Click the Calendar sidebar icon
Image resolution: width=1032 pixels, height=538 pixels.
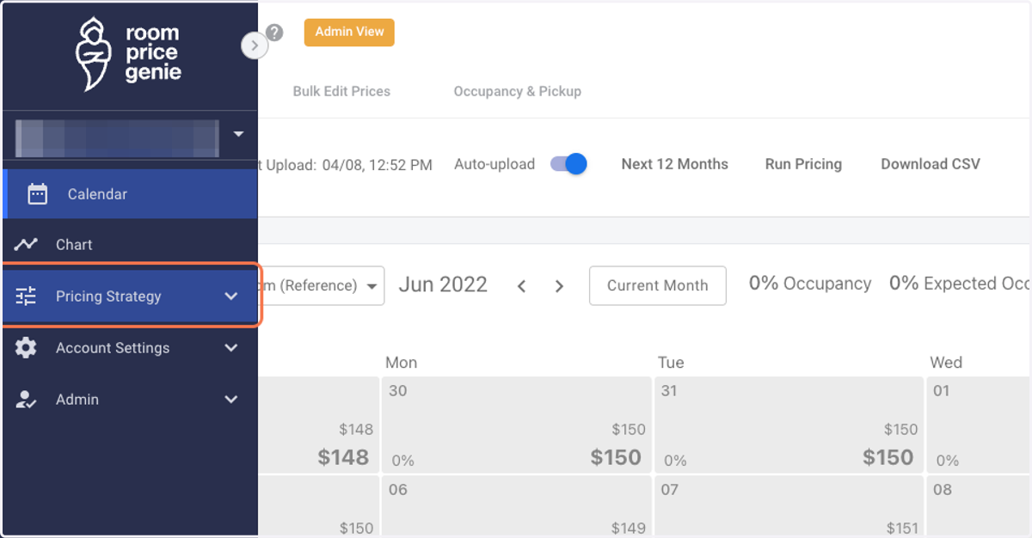point(37,194)
